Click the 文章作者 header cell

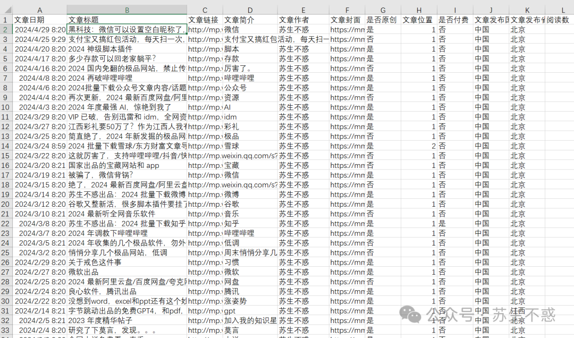tap(303, 20)
